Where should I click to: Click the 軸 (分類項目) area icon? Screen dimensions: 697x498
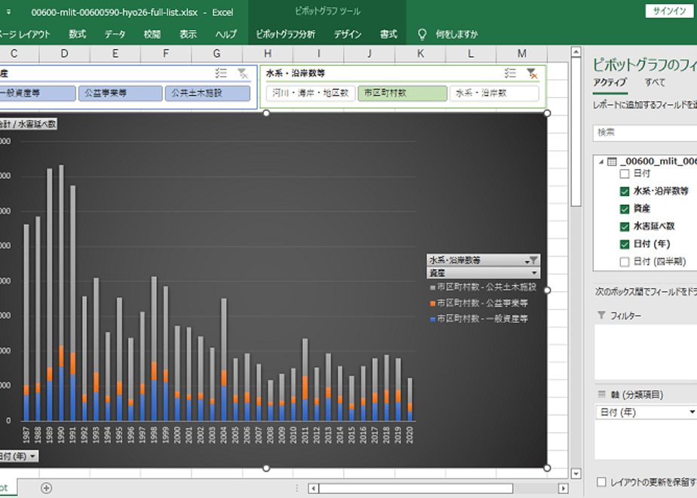tap(602, 394)
